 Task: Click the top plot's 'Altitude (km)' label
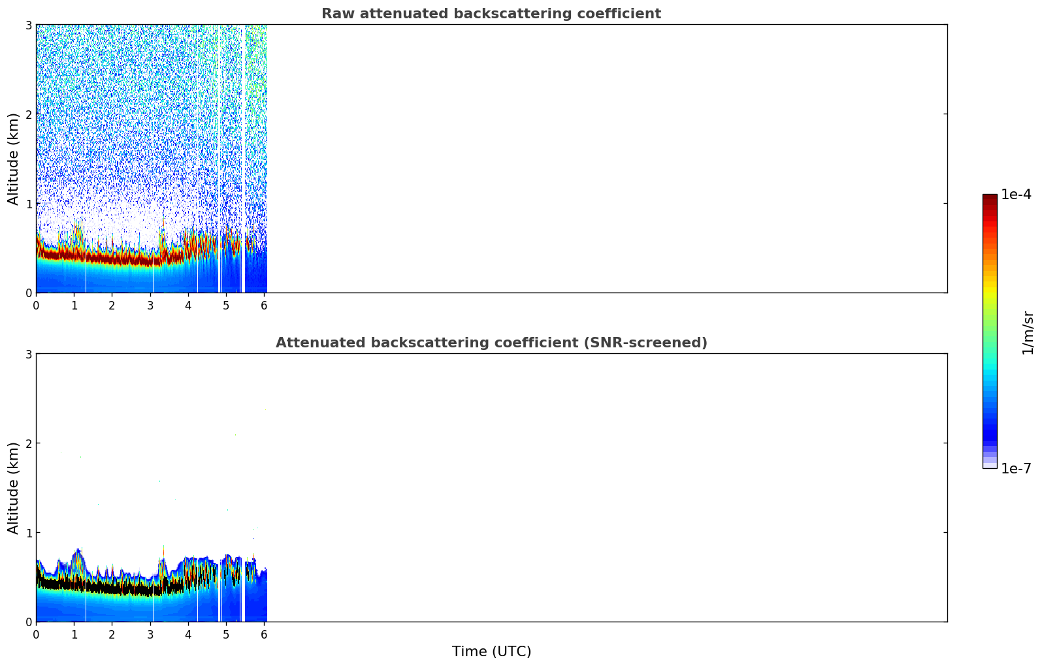coord(14,159)
